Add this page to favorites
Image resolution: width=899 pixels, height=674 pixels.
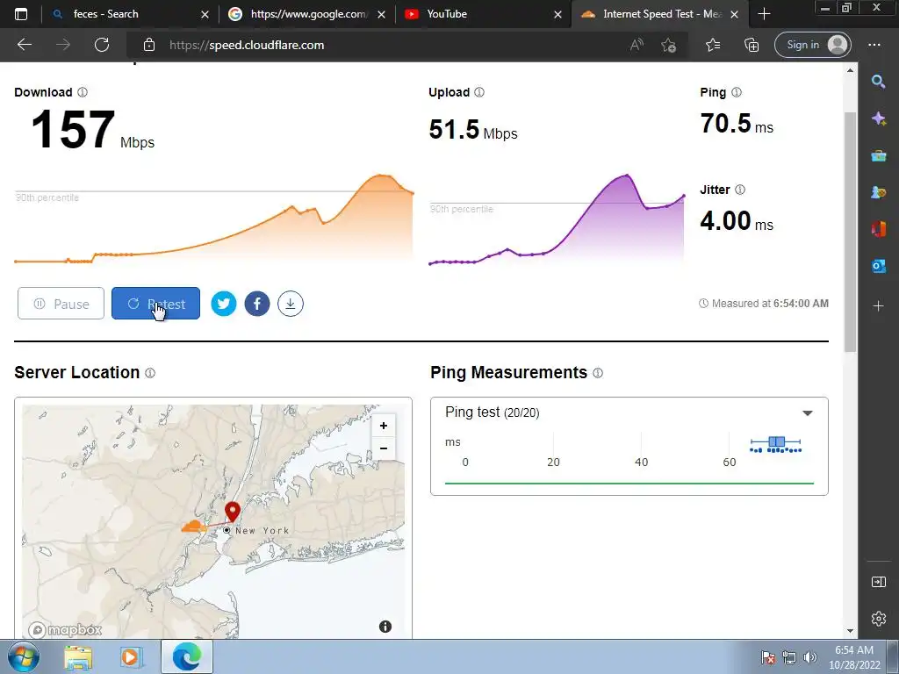pos(668,45)
